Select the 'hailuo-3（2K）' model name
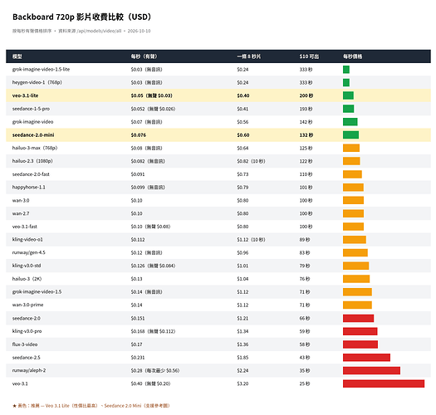 click(27, 279)
